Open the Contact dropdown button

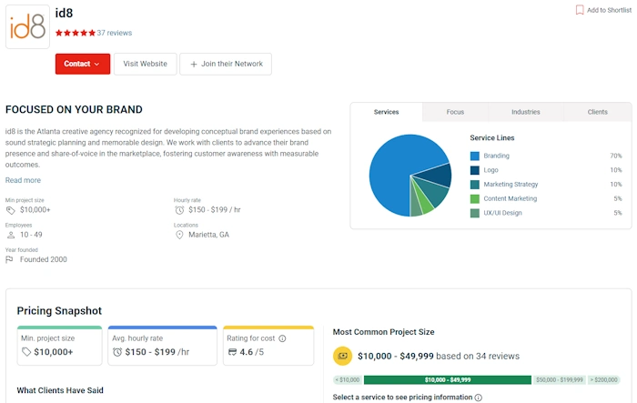83,64
